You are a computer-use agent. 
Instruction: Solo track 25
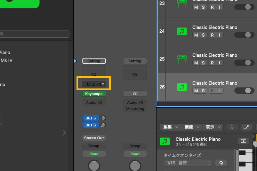(203, 63)
